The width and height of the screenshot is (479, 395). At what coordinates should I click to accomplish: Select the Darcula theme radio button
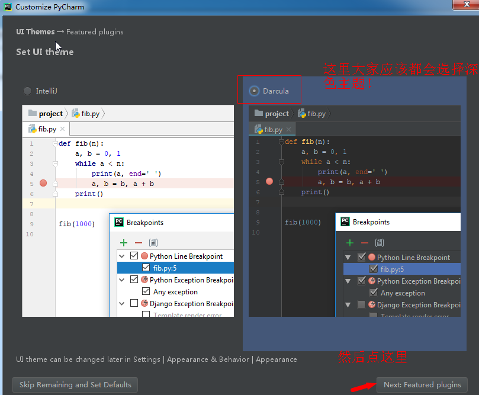coord(254,91)
